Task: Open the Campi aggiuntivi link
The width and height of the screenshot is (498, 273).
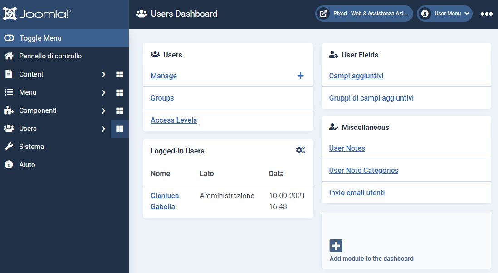Action: click(x=356, y=76)
